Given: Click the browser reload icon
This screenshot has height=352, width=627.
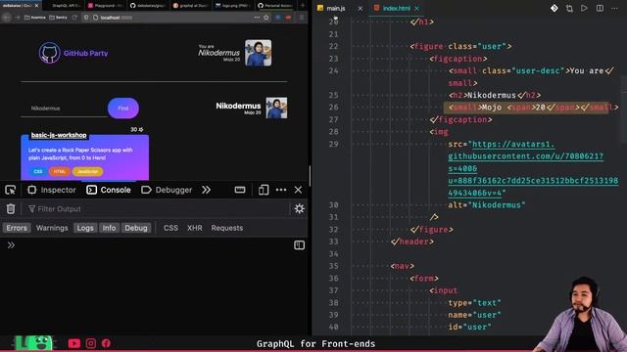Looking at the screenshot, I should click(74, 18).
